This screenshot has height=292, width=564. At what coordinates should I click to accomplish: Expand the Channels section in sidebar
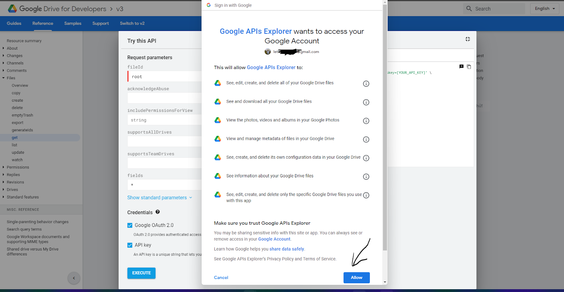[4, 63]
